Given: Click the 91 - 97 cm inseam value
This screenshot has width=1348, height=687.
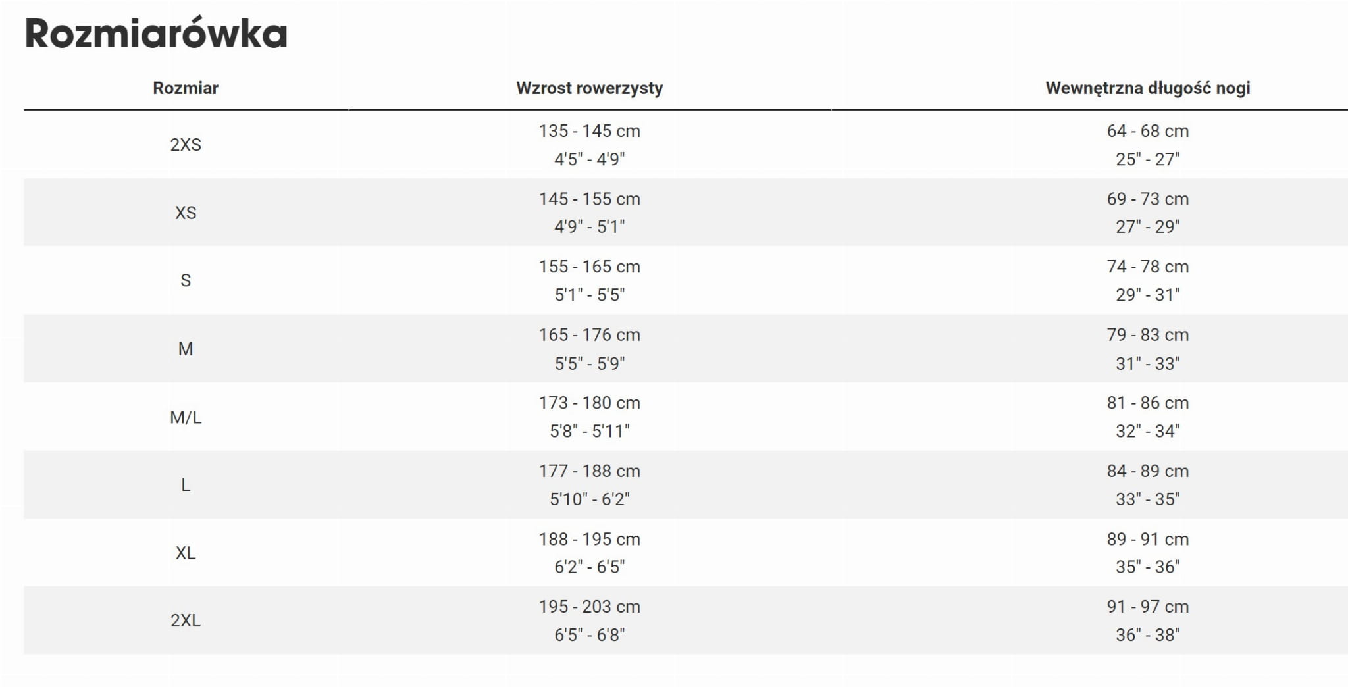Looking at the screenshot, I should [1147, 607].
